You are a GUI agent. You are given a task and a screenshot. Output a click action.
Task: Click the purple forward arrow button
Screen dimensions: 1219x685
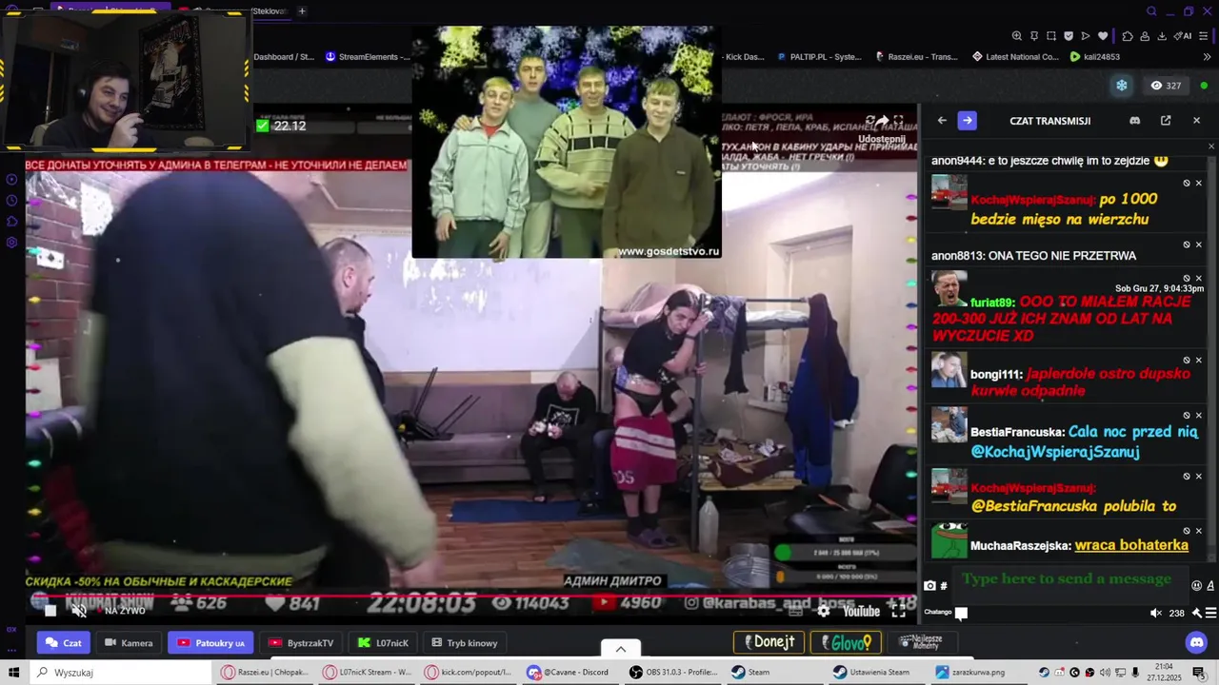click(967, 121)
